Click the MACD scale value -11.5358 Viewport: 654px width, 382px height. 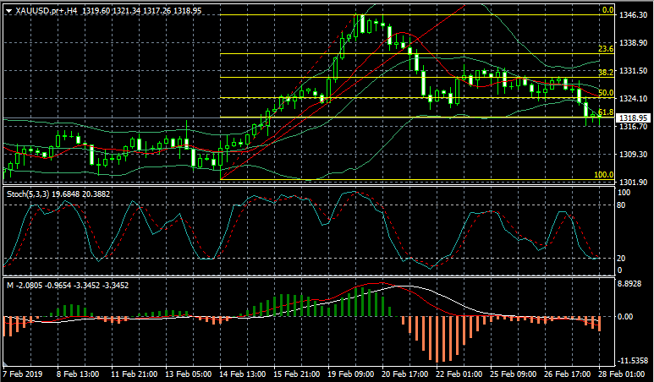point(632,360)
